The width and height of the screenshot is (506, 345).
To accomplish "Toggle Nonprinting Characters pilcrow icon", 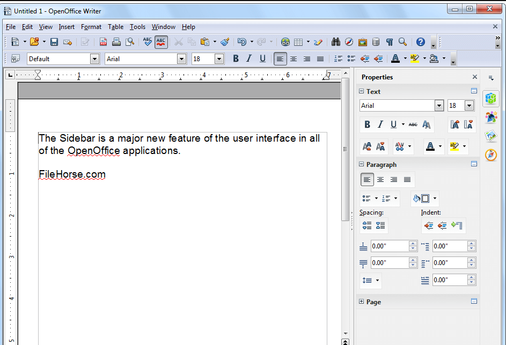I will click(x=389, y=42).
